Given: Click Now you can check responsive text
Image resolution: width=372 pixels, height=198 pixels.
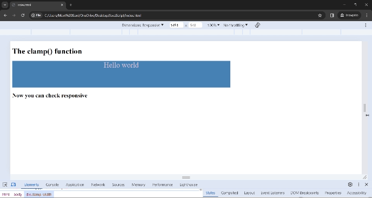Looking at the screenshot, I should pyautogui.click(x=50, y=95).
